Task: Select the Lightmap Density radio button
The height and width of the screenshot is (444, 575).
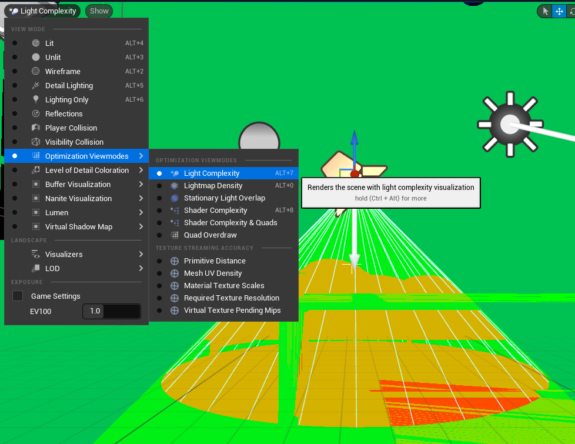Action: coord(159,186)
